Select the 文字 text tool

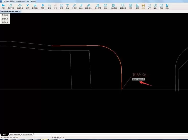point(67,6)
